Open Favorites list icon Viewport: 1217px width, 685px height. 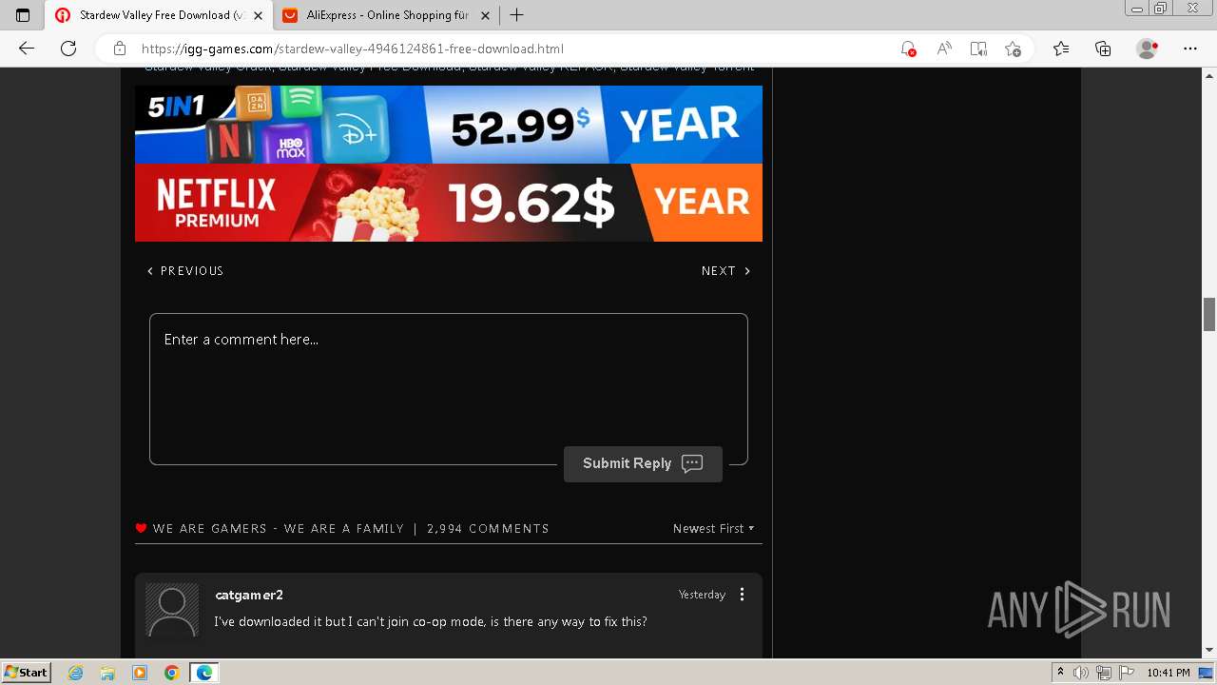tap(1061, 49)
